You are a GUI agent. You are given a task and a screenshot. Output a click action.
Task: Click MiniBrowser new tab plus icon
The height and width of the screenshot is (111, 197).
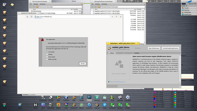[x=31, y=17]
